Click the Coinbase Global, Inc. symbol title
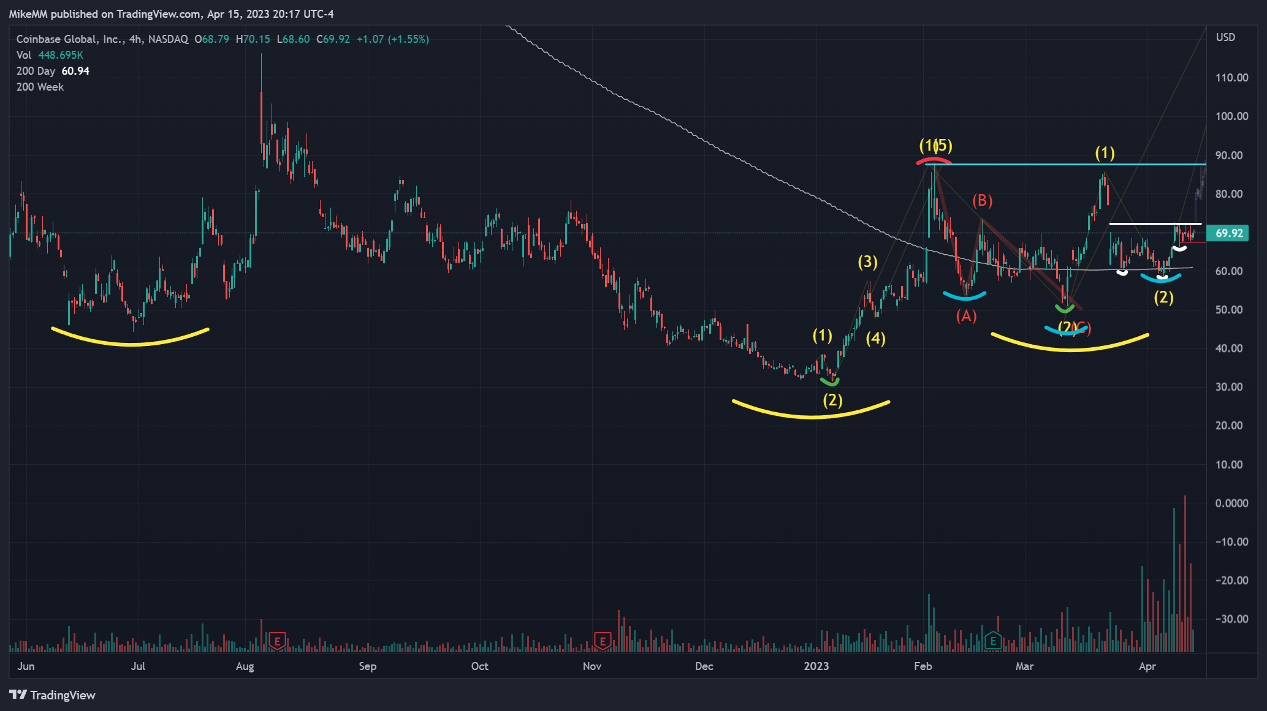The width and height of the screenshot is (1267, 711). pyautogui.click(x=69, y=39)
